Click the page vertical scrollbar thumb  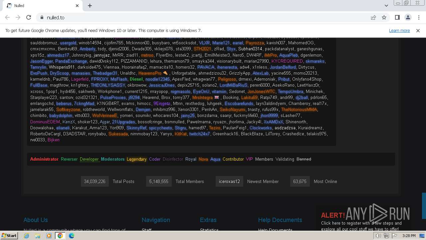424,206
